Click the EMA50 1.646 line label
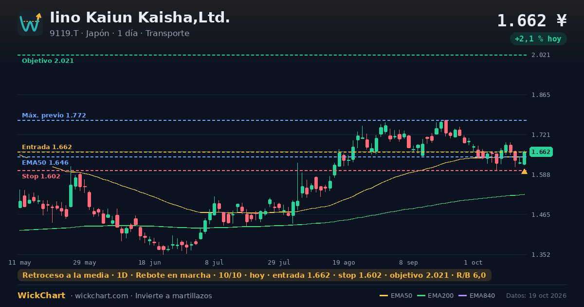The width and height of the screenshot is (584, 307). [45, 163]
